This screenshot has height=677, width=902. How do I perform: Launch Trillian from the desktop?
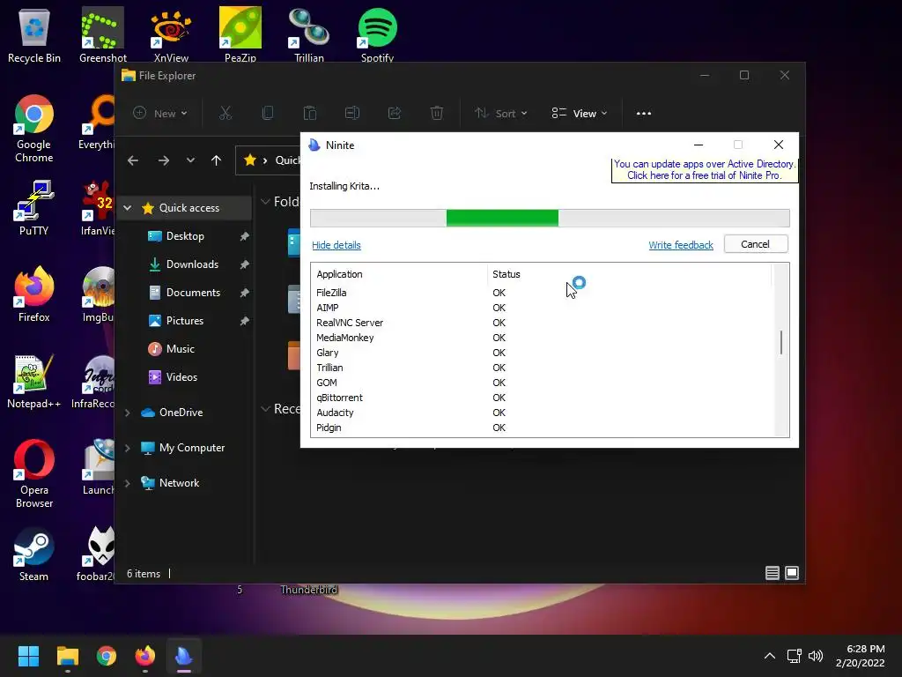tap(309, 35)
